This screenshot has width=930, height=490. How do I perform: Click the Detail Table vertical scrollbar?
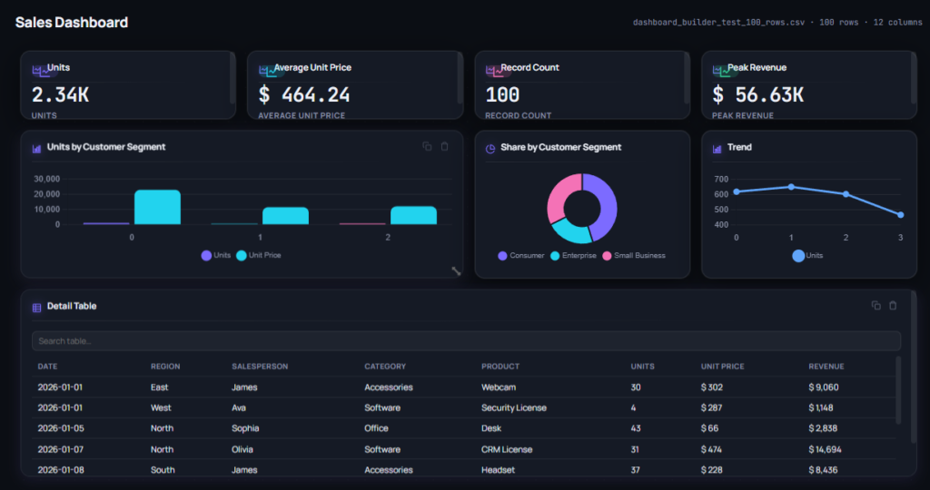898,390
